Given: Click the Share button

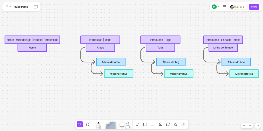Looking at the screenshot, I should tap(254, 7).
